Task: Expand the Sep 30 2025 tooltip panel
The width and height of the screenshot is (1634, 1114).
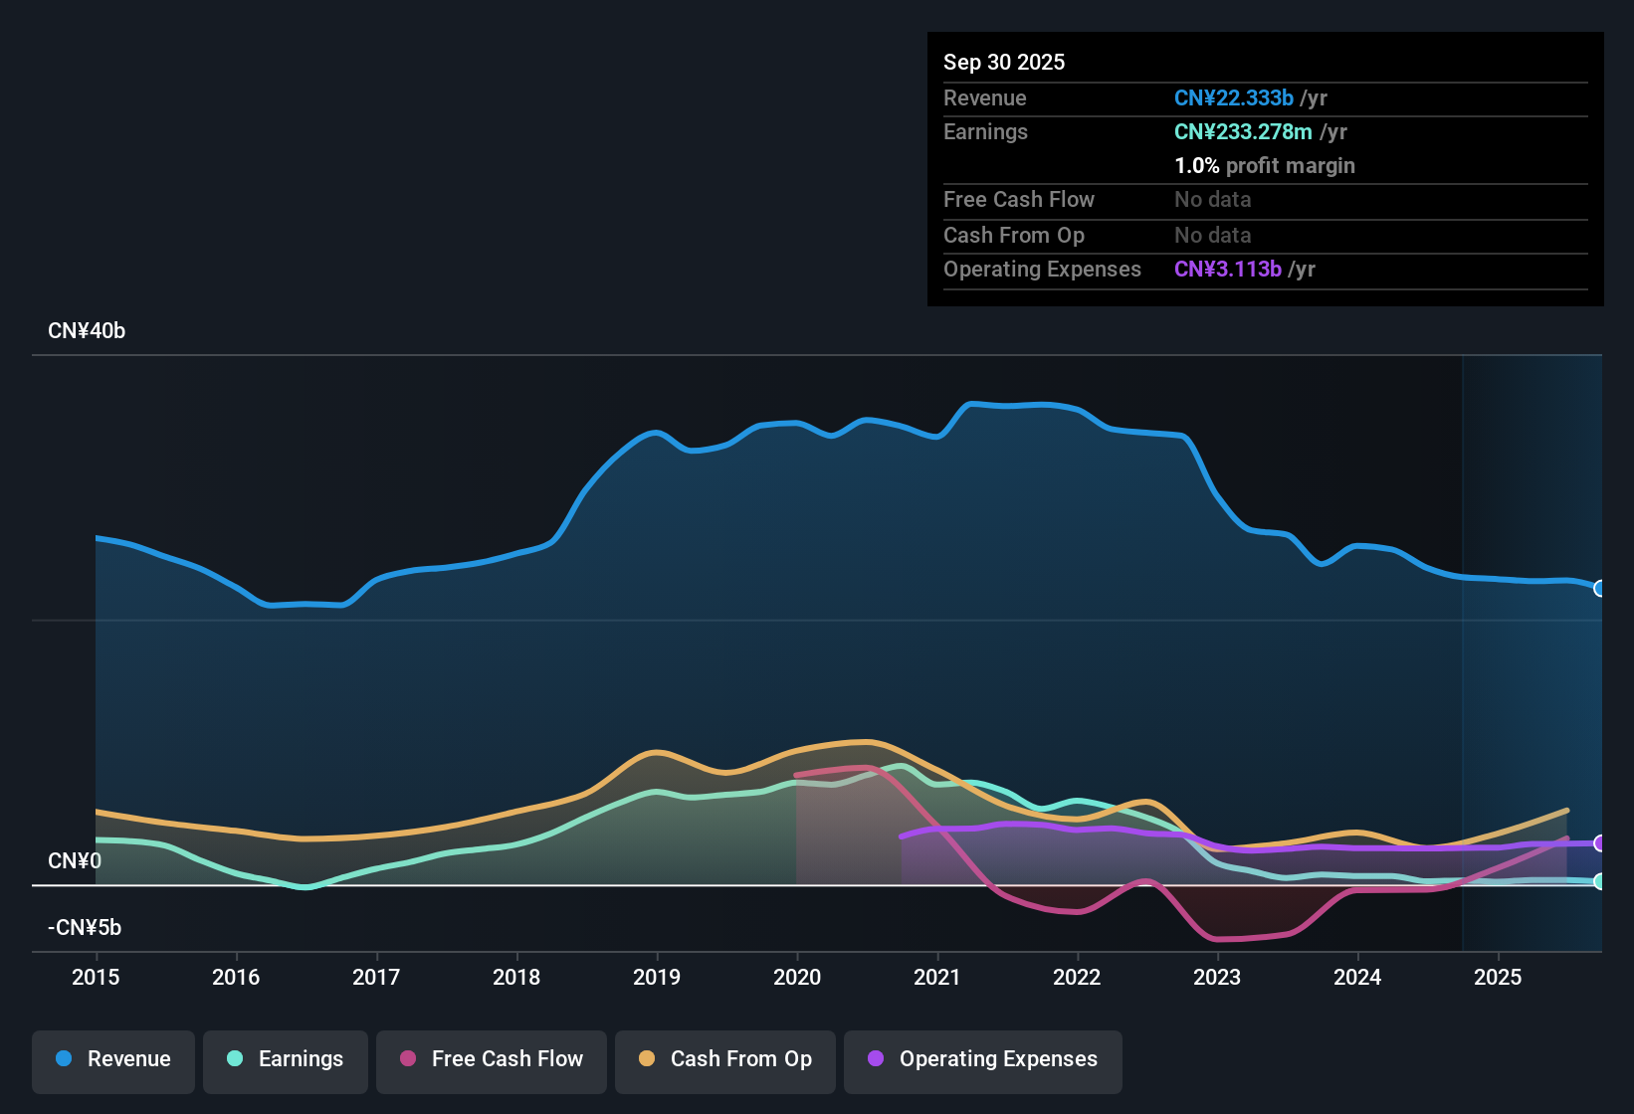Action: pos(1265,169)
